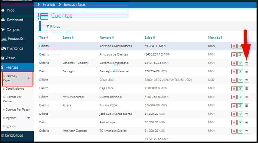Open list menu for Cursos 2024
This screenshot has width=258, height=143.
click(x=246, y=105)
